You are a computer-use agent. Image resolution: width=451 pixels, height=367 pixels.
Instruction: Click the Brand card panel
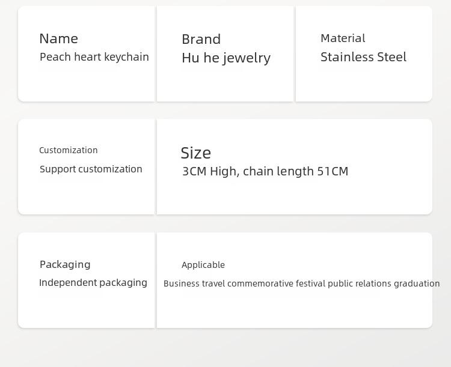(x=226, y=53)
